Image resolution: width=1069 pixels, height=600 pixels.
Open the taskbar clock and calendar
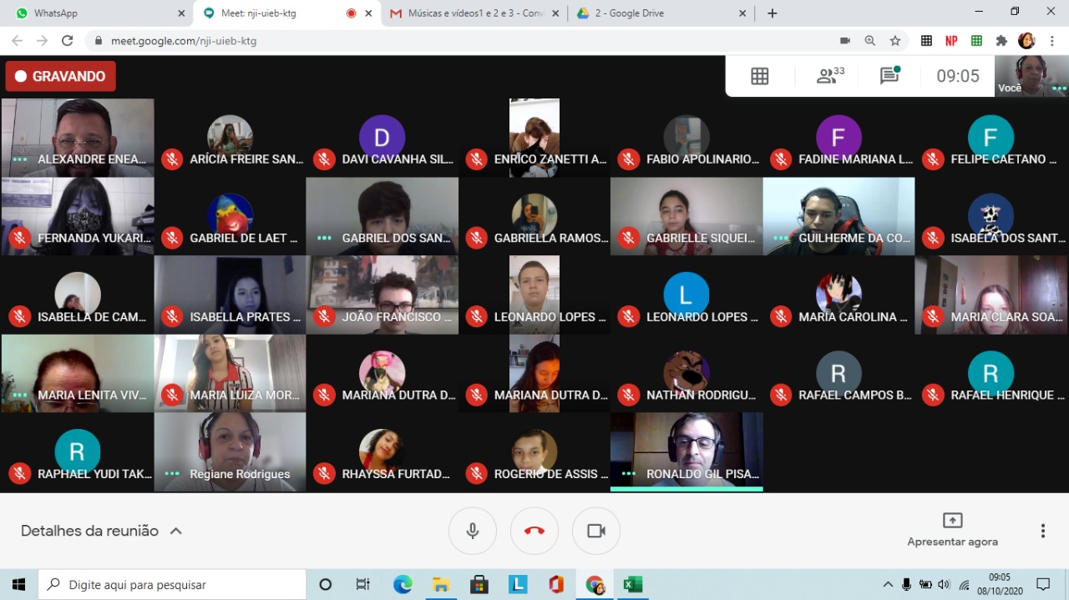[999, 584]
